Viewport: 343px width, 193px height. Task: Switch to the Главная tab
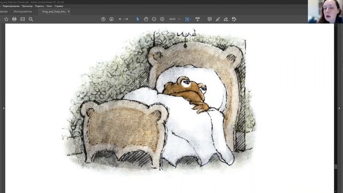click(x=4, y=11)
